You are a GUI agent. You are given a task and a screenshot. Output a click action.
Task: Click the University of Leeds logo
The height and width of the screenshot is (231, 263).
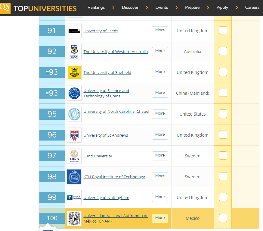74,31
